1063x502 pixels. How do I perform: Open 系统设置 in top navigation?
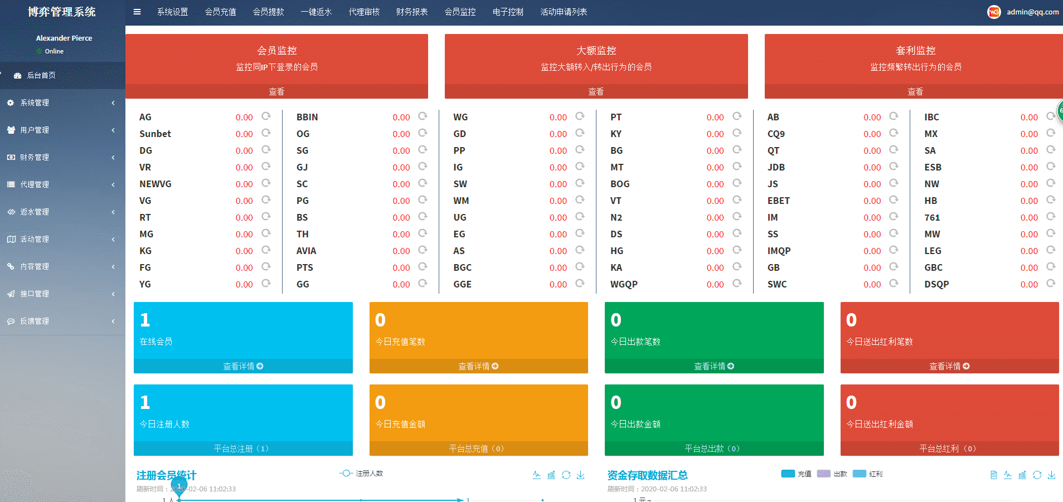(172, 12)
